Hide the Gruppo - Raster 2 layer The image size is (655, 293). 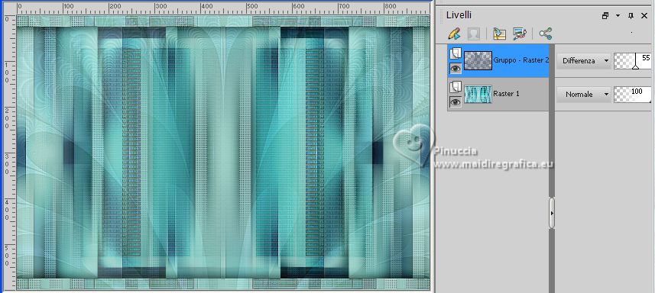coord(456,69)
